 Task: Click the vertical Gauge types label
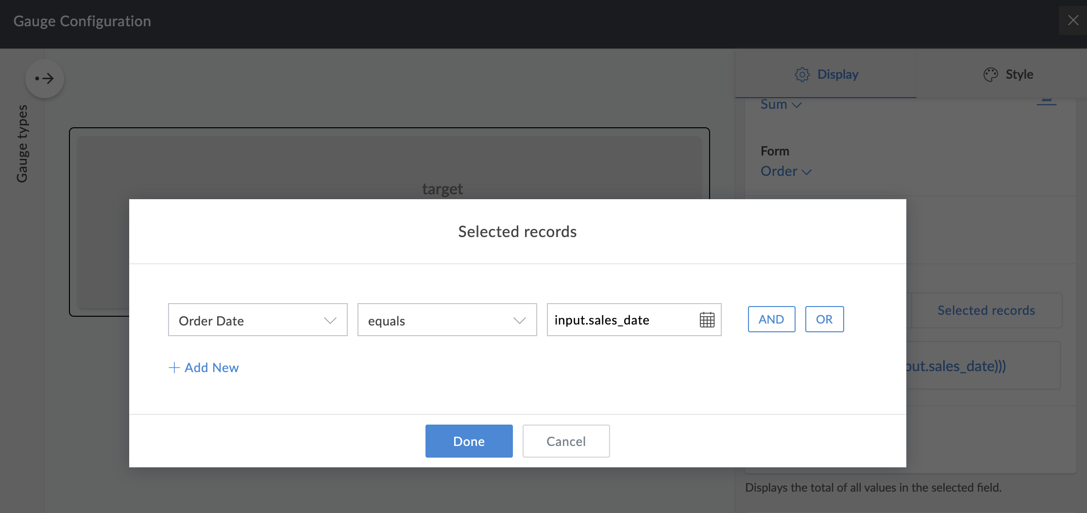click(x=22, y=143)
